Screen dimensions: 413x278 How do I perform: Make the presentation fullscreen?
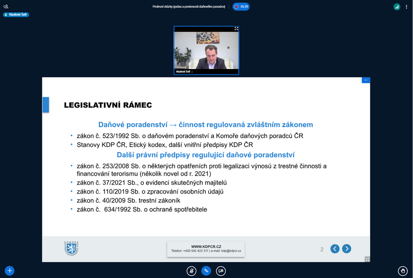point(367,259)
